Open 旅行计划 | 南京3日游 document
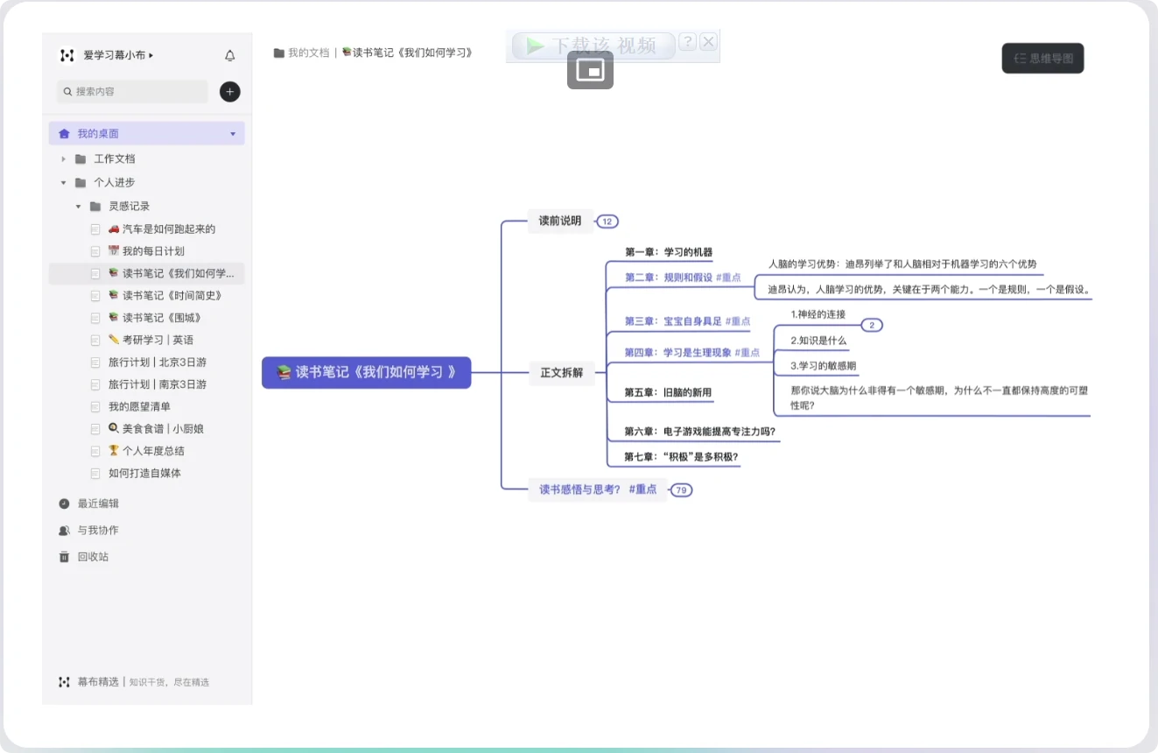This screenshot has width=1158, height=753. pos(158,384)
